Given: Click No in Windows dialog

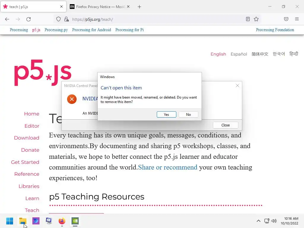Looking at the screenshot, I should 189,114.
